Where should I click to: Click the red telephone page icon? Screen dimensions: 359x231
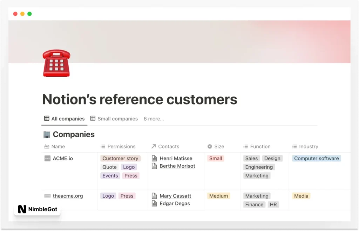tap(56, 63)
